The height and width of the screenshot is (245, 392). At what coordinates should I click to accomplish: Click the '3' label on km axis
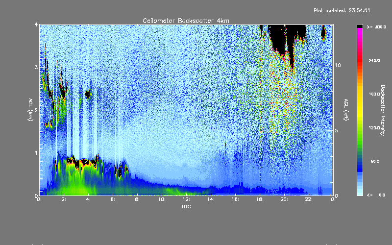pos(36,67)
